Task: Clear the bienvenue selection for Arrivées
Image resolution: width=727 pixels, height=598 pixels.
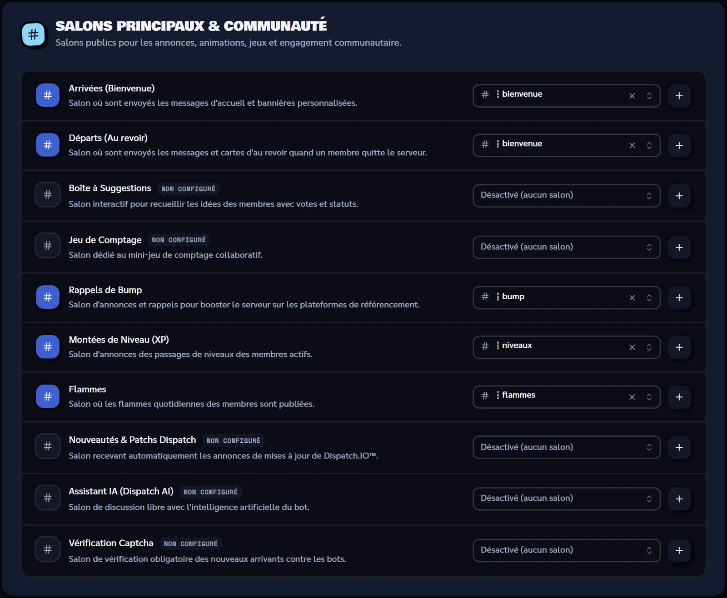Action: 632,96
